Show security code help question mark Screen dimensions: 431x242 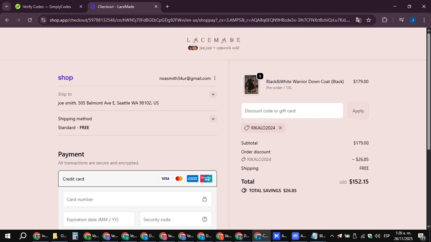pyautogui.click(x=205, y=219)
